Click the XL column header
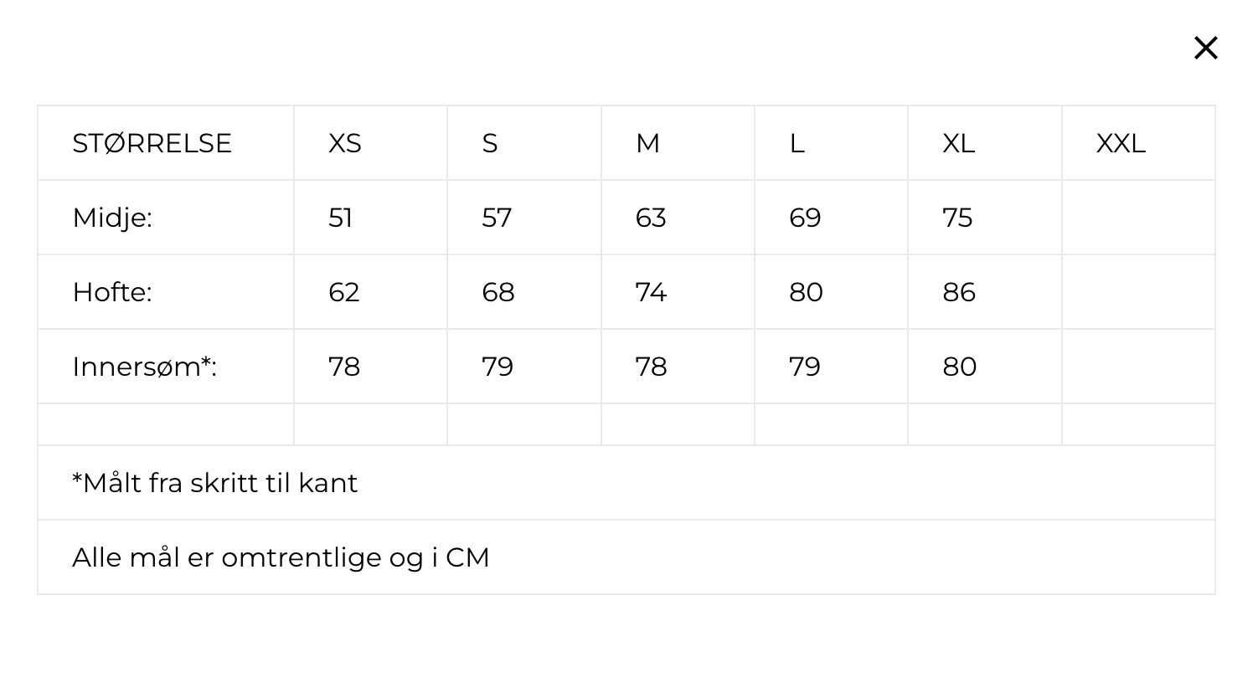 point(958,143)
